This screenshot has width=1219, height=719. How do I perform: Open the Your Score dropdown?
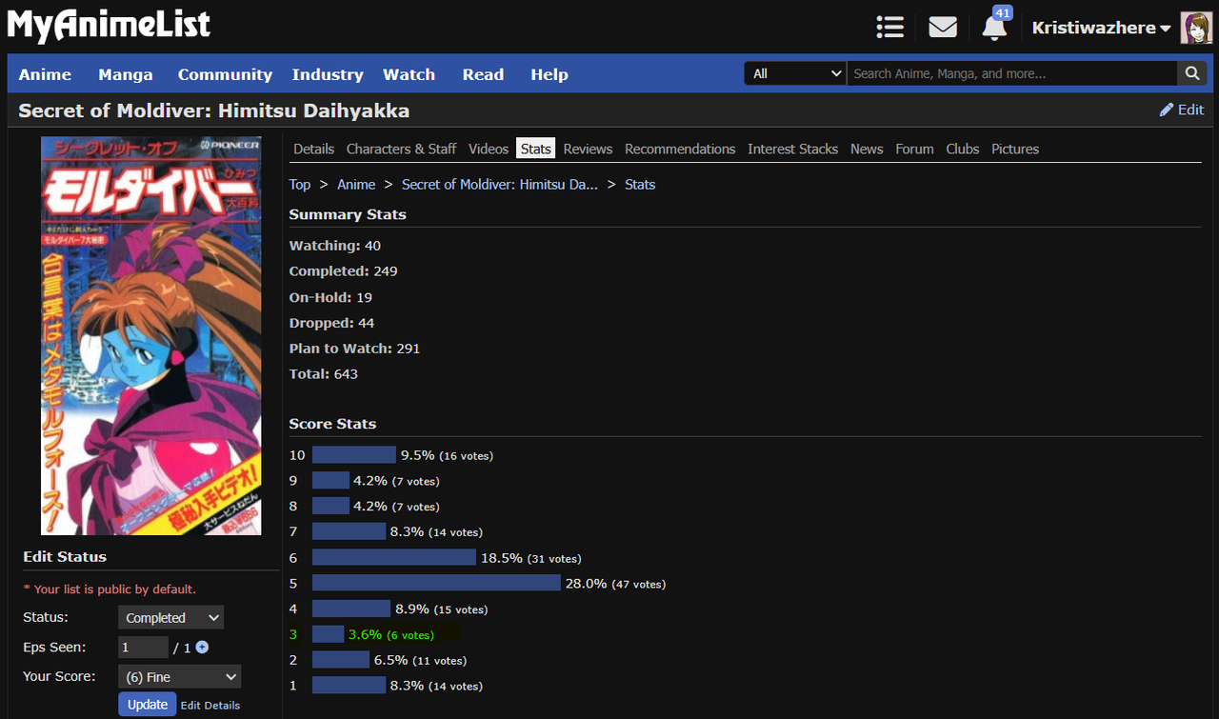click(179, 676)
